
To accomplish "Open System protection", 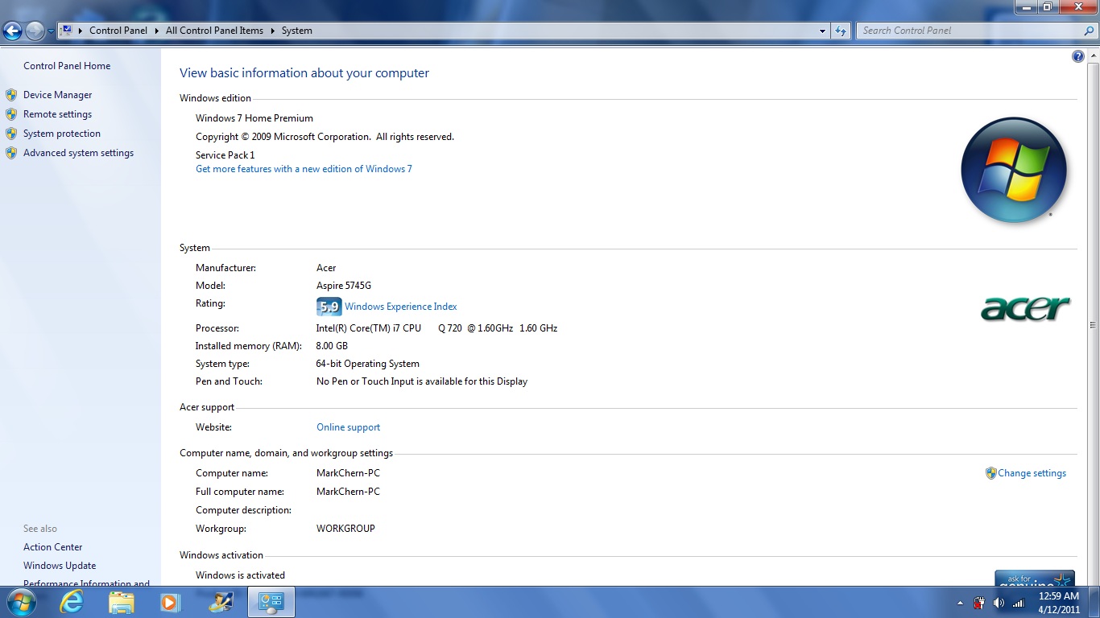I will pyautogui.click(x=62, y=134).
